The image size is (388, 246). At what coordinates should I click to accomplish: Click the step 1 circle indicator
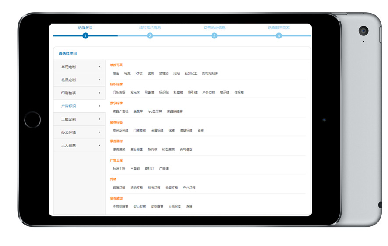(x=85, y=36)
